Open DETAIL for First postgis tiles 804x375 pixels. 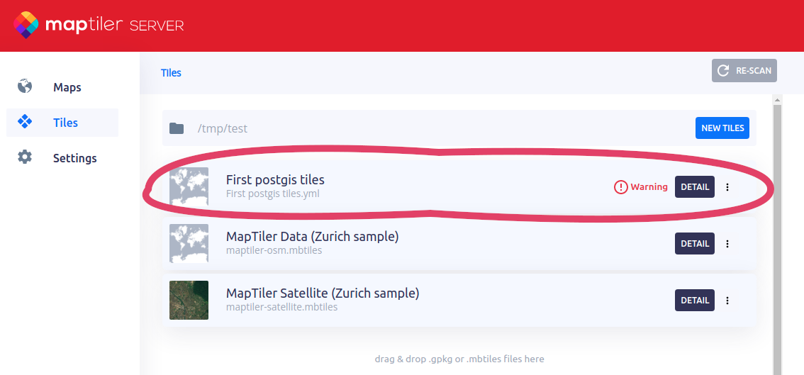[x=695, y=187]
